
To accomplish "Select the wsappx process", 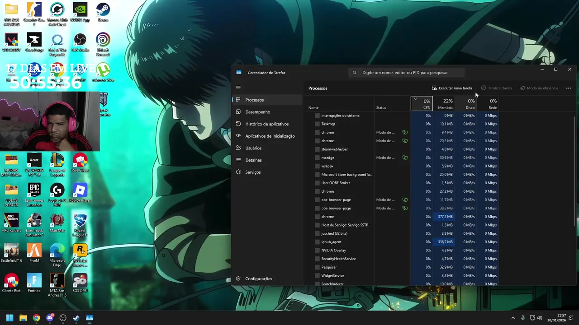I will coord(403,166).
